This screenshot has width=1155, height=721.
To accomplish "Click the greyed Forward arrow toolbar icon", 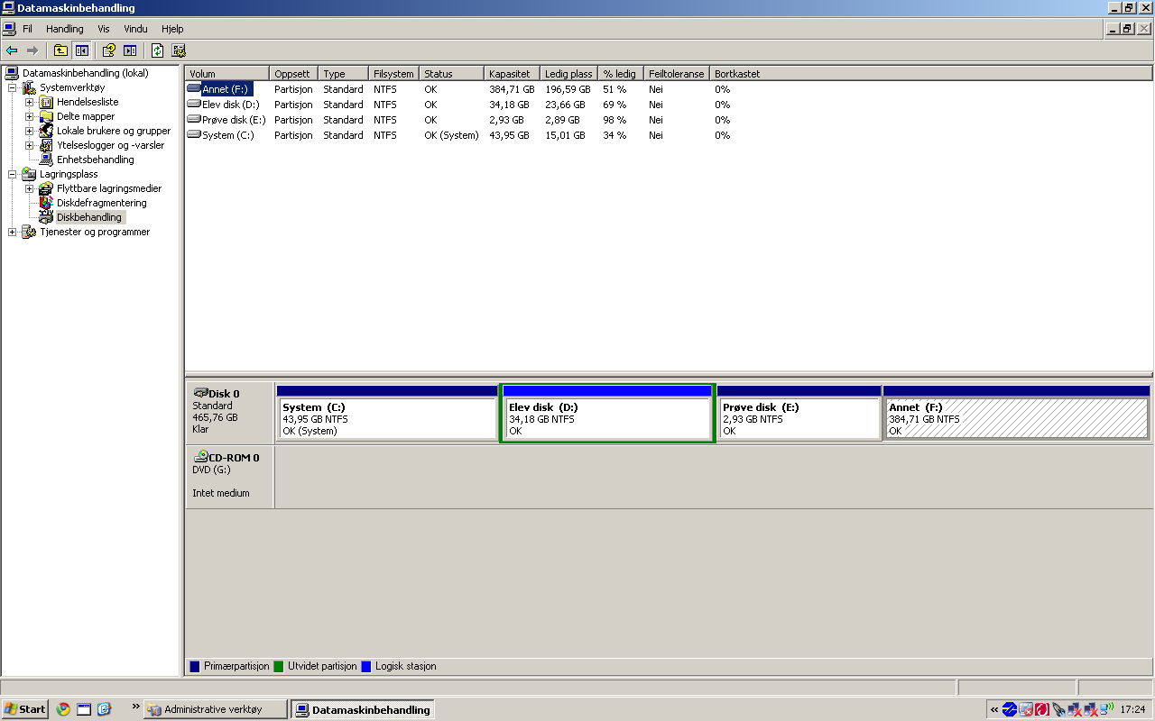I will [x=32, y=50].
